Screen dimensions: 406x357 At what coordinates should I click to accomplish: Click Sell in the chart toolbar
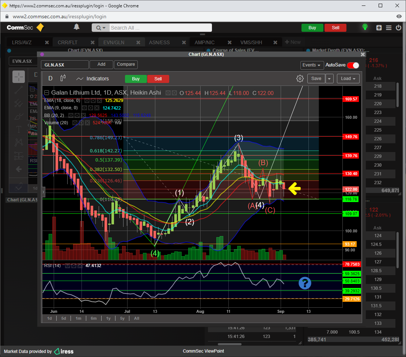tap(158, 79)
